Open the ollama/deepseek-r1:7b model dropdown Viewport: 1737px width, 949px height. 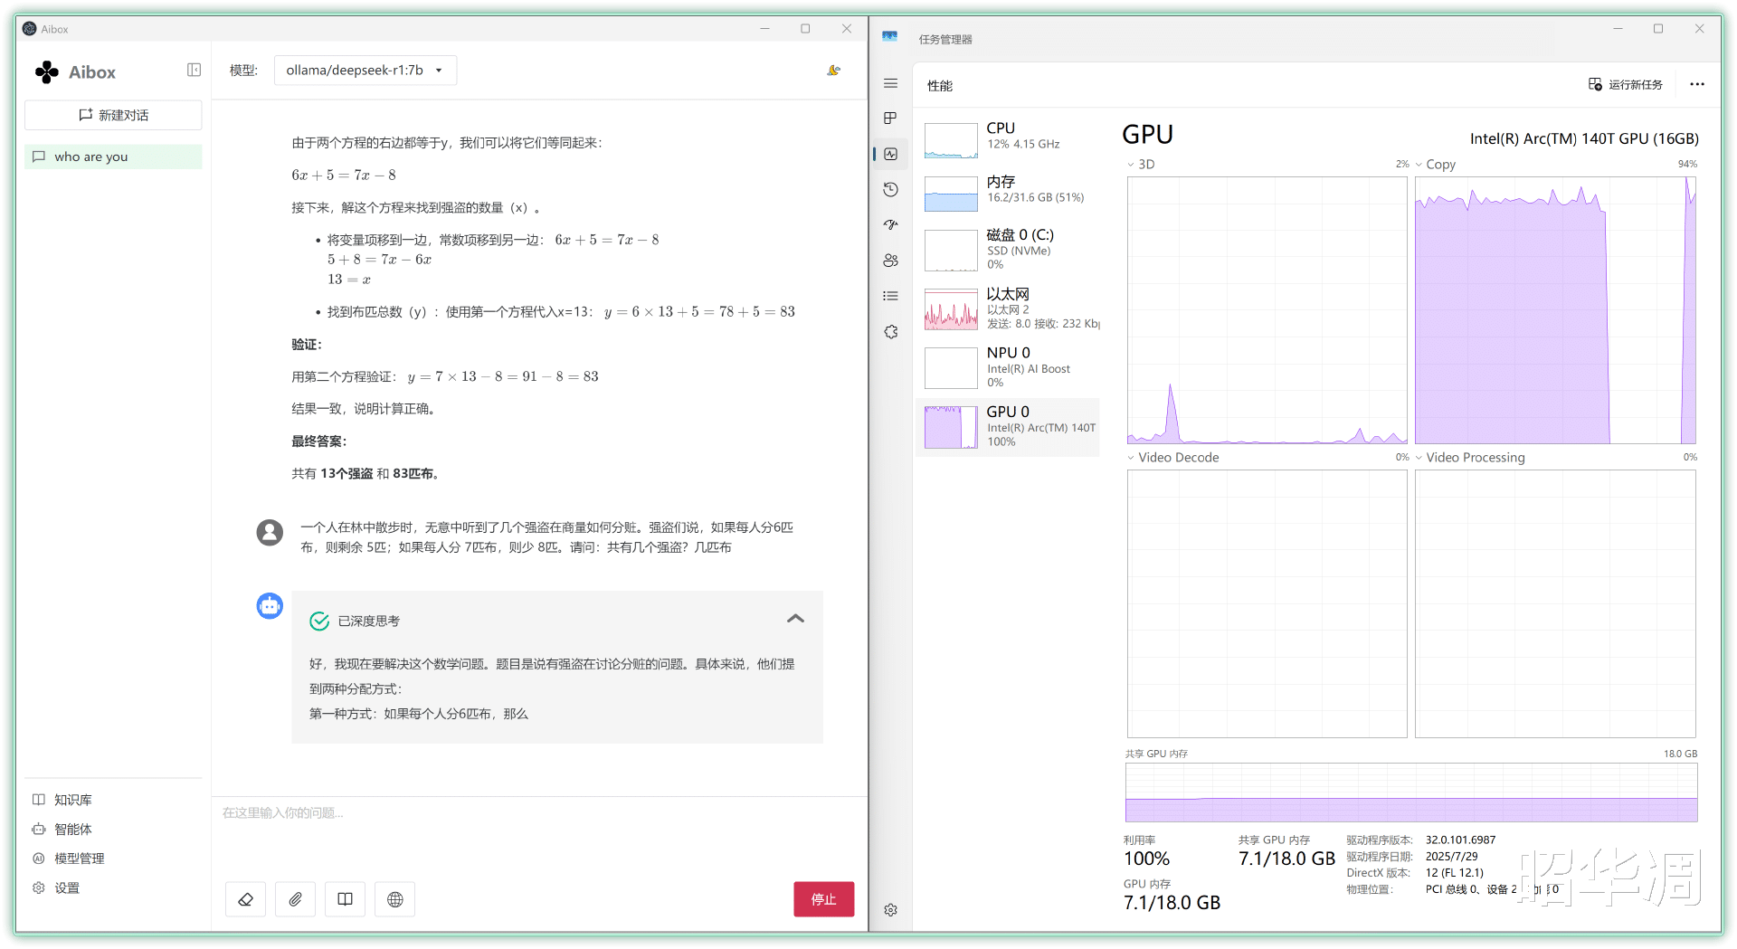point(365,71)
